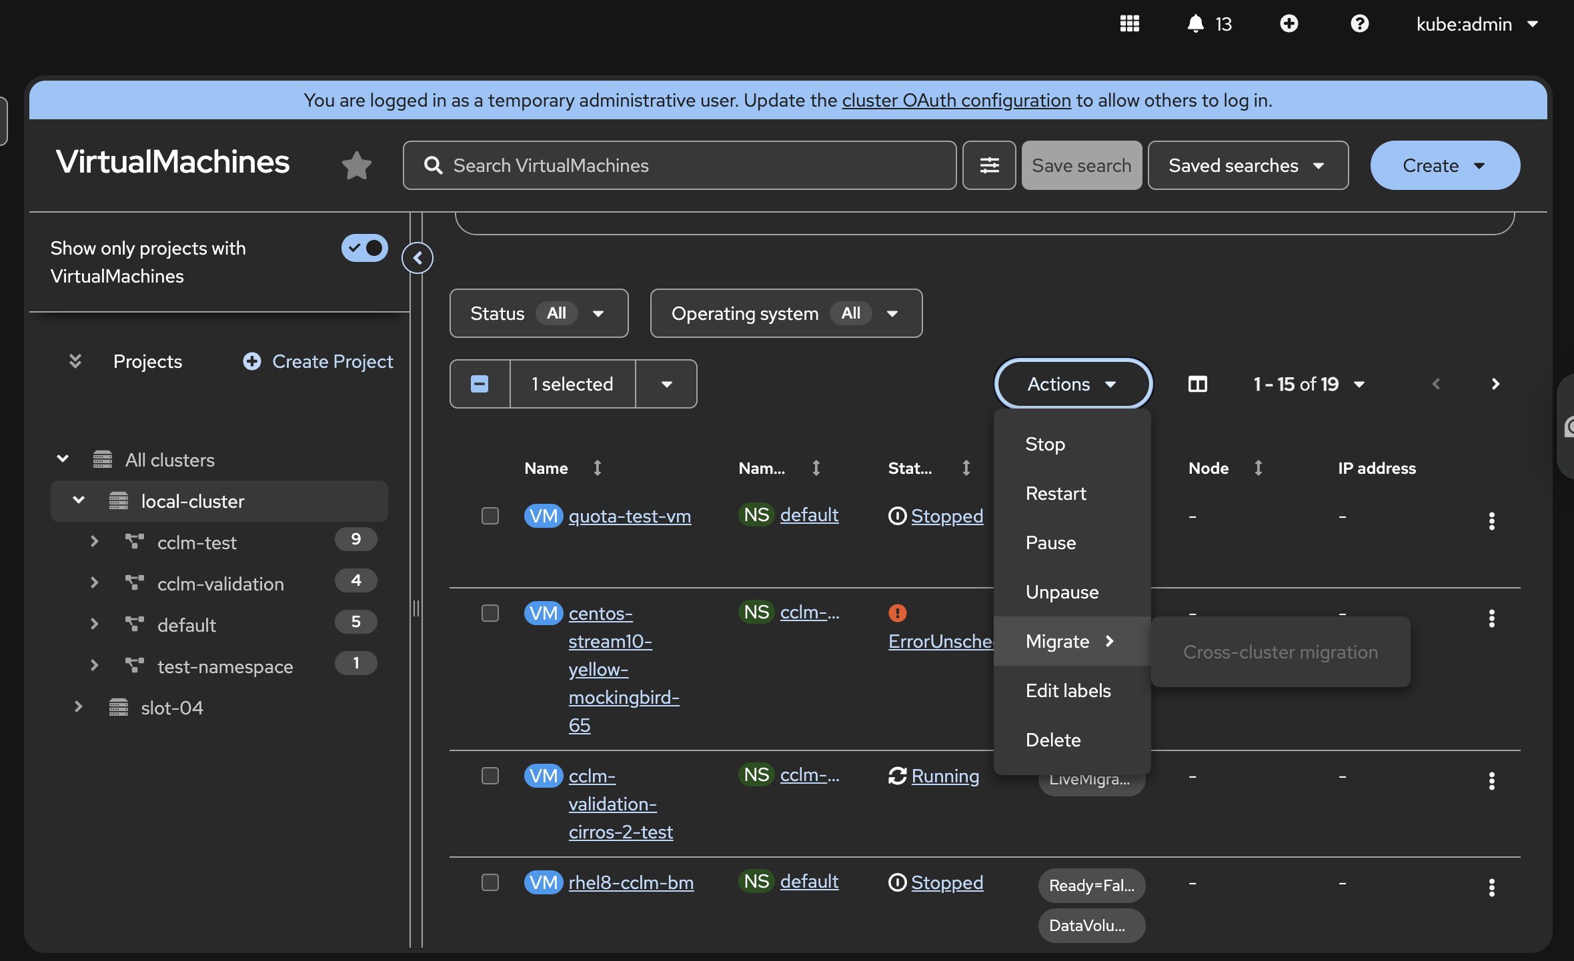Favorite VirtualMachines page with star icon

pyautogui.click(x=356, y=165)
